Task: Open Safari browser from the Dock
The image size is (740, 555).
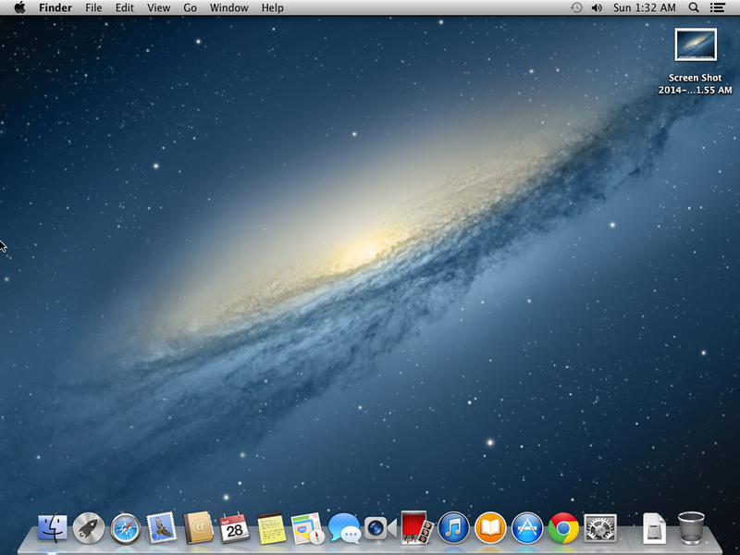Action: [x=126, y=527]
